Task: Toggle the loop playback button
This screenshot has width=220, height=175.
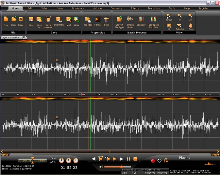Action: pyautogui.click(x=159, y=160)
